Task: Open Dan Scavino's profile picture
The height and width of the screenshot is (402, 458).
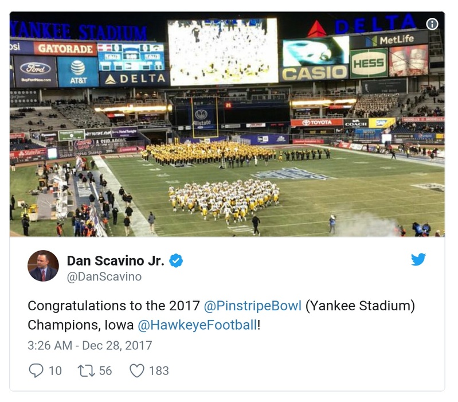Action: click(x=43, y=266)
